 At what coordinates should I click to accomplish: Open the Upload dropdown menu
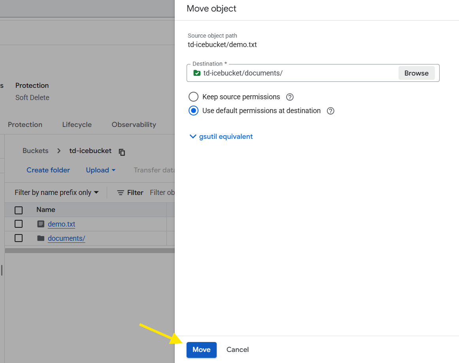tap(101, 170)
